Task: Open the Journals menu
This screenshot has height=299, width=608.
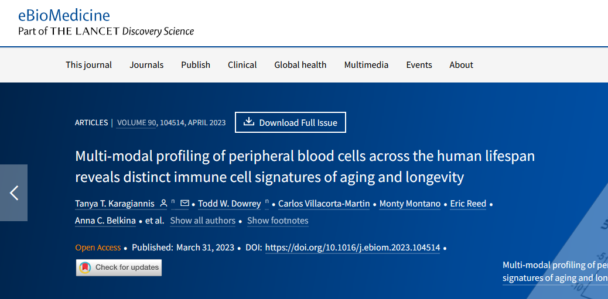Action: (146, 65)
